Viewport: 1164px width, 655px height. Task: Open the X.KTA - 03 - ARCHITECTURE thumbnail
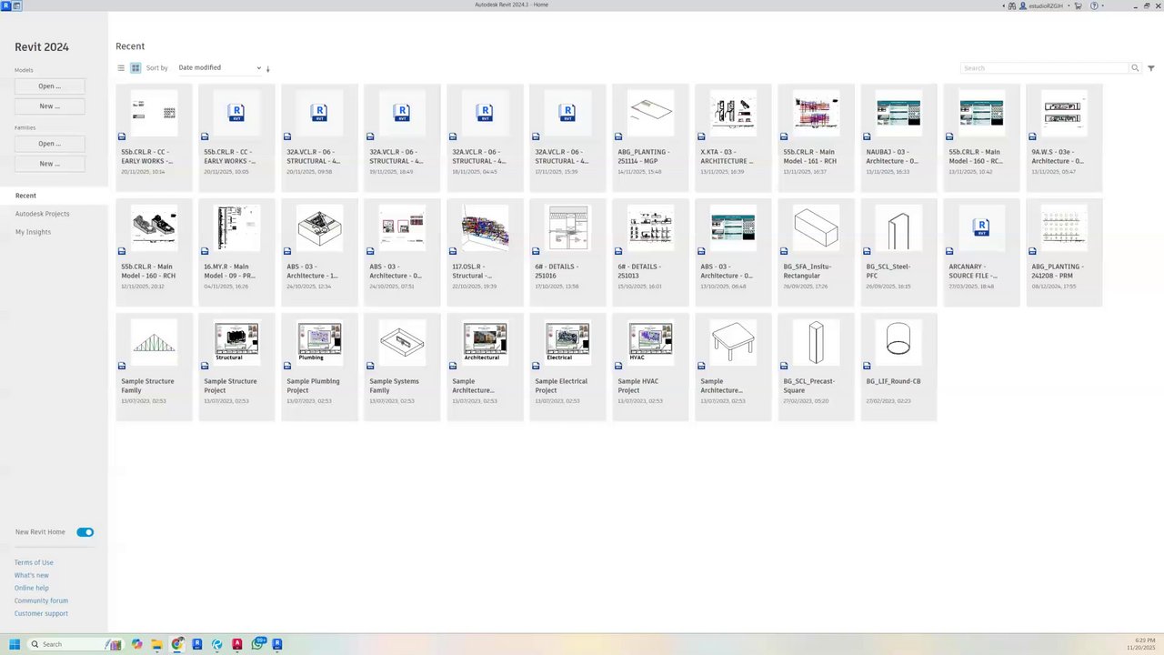click(x=733, y=113)
